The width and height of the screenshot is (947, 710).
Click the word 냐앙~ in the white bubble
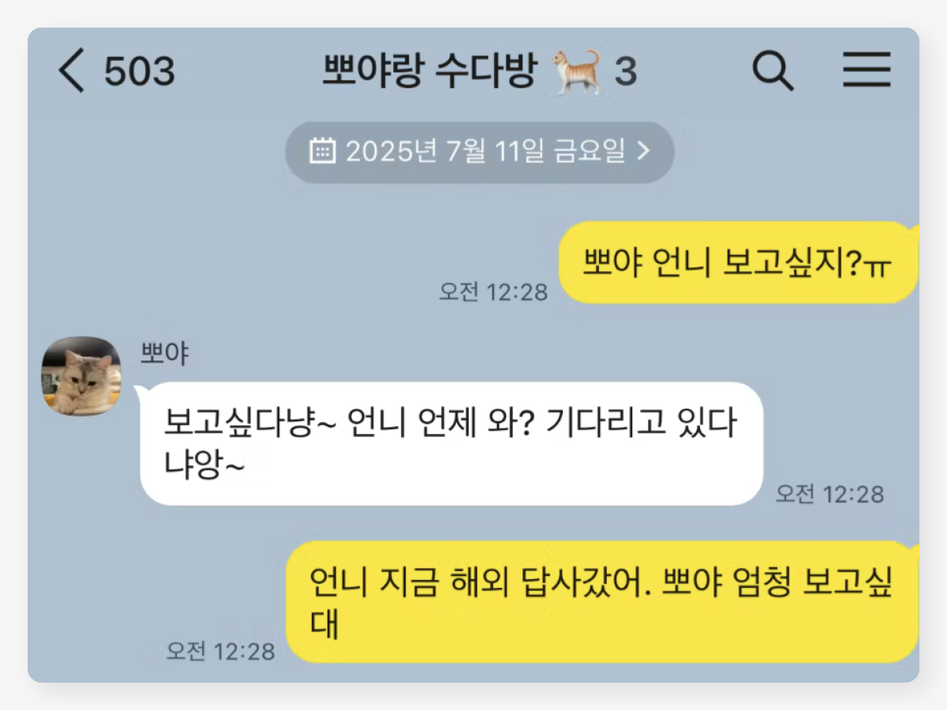point(205,465)
